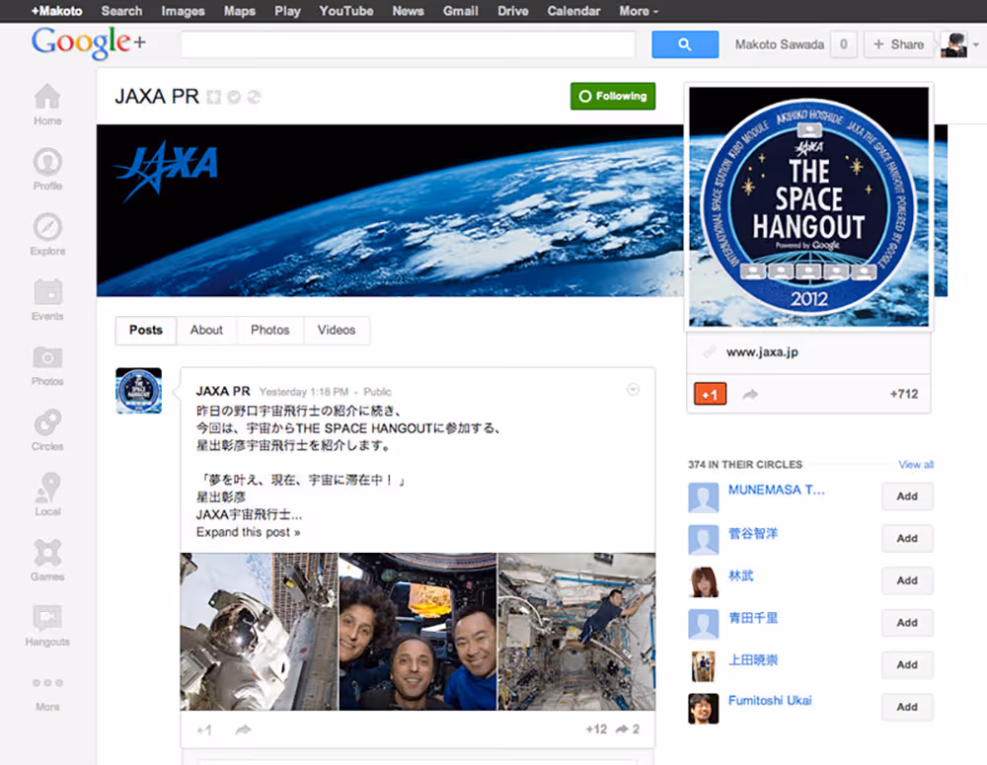
Task: Click the +1 icon below the post photos
Action: point(204,729)
